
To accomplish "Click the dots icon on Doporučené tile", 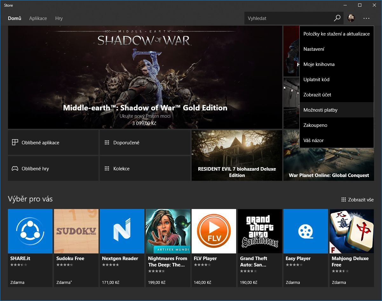I will (107, 142).
